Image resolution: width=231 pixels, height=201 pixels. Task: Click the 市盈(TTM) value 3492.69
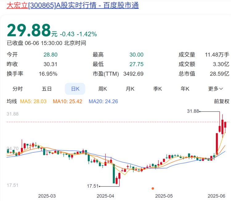pyautogui.click(x=133, y=74)
